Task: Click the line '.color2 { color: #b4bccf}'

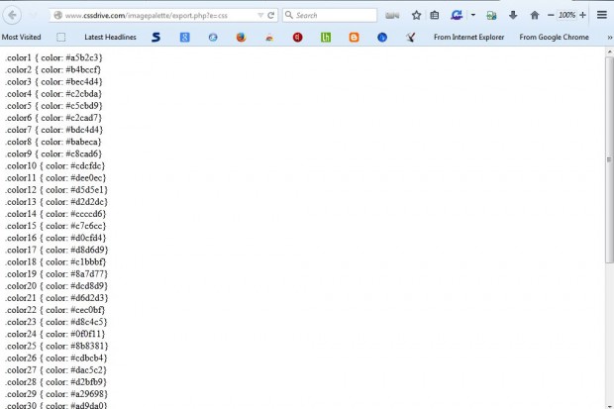Action: click(52, 69)
